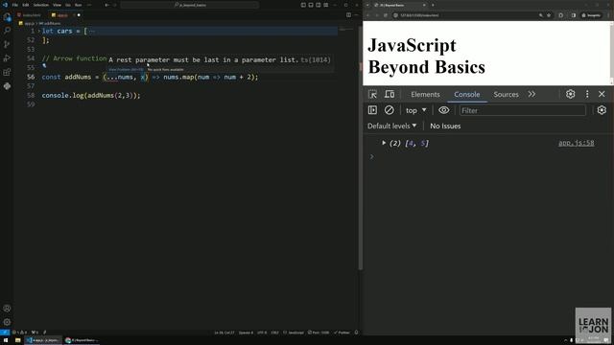Open the View menu in VS Code
The width and height of the screenshot is (614, 345).
click(x=57, y=5)
